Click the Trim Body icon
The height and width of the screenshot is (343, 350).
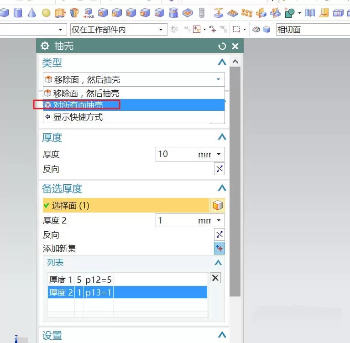click(310, 13)
